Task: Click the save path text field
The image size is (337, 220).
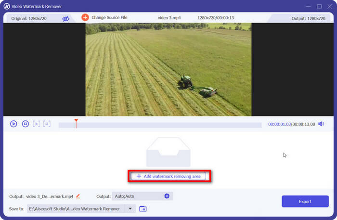Action: coord(75,208)
